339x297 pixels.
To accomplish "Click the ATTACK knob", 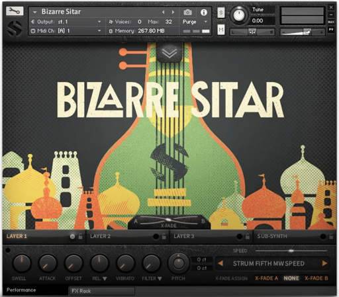I will (48, 263).
